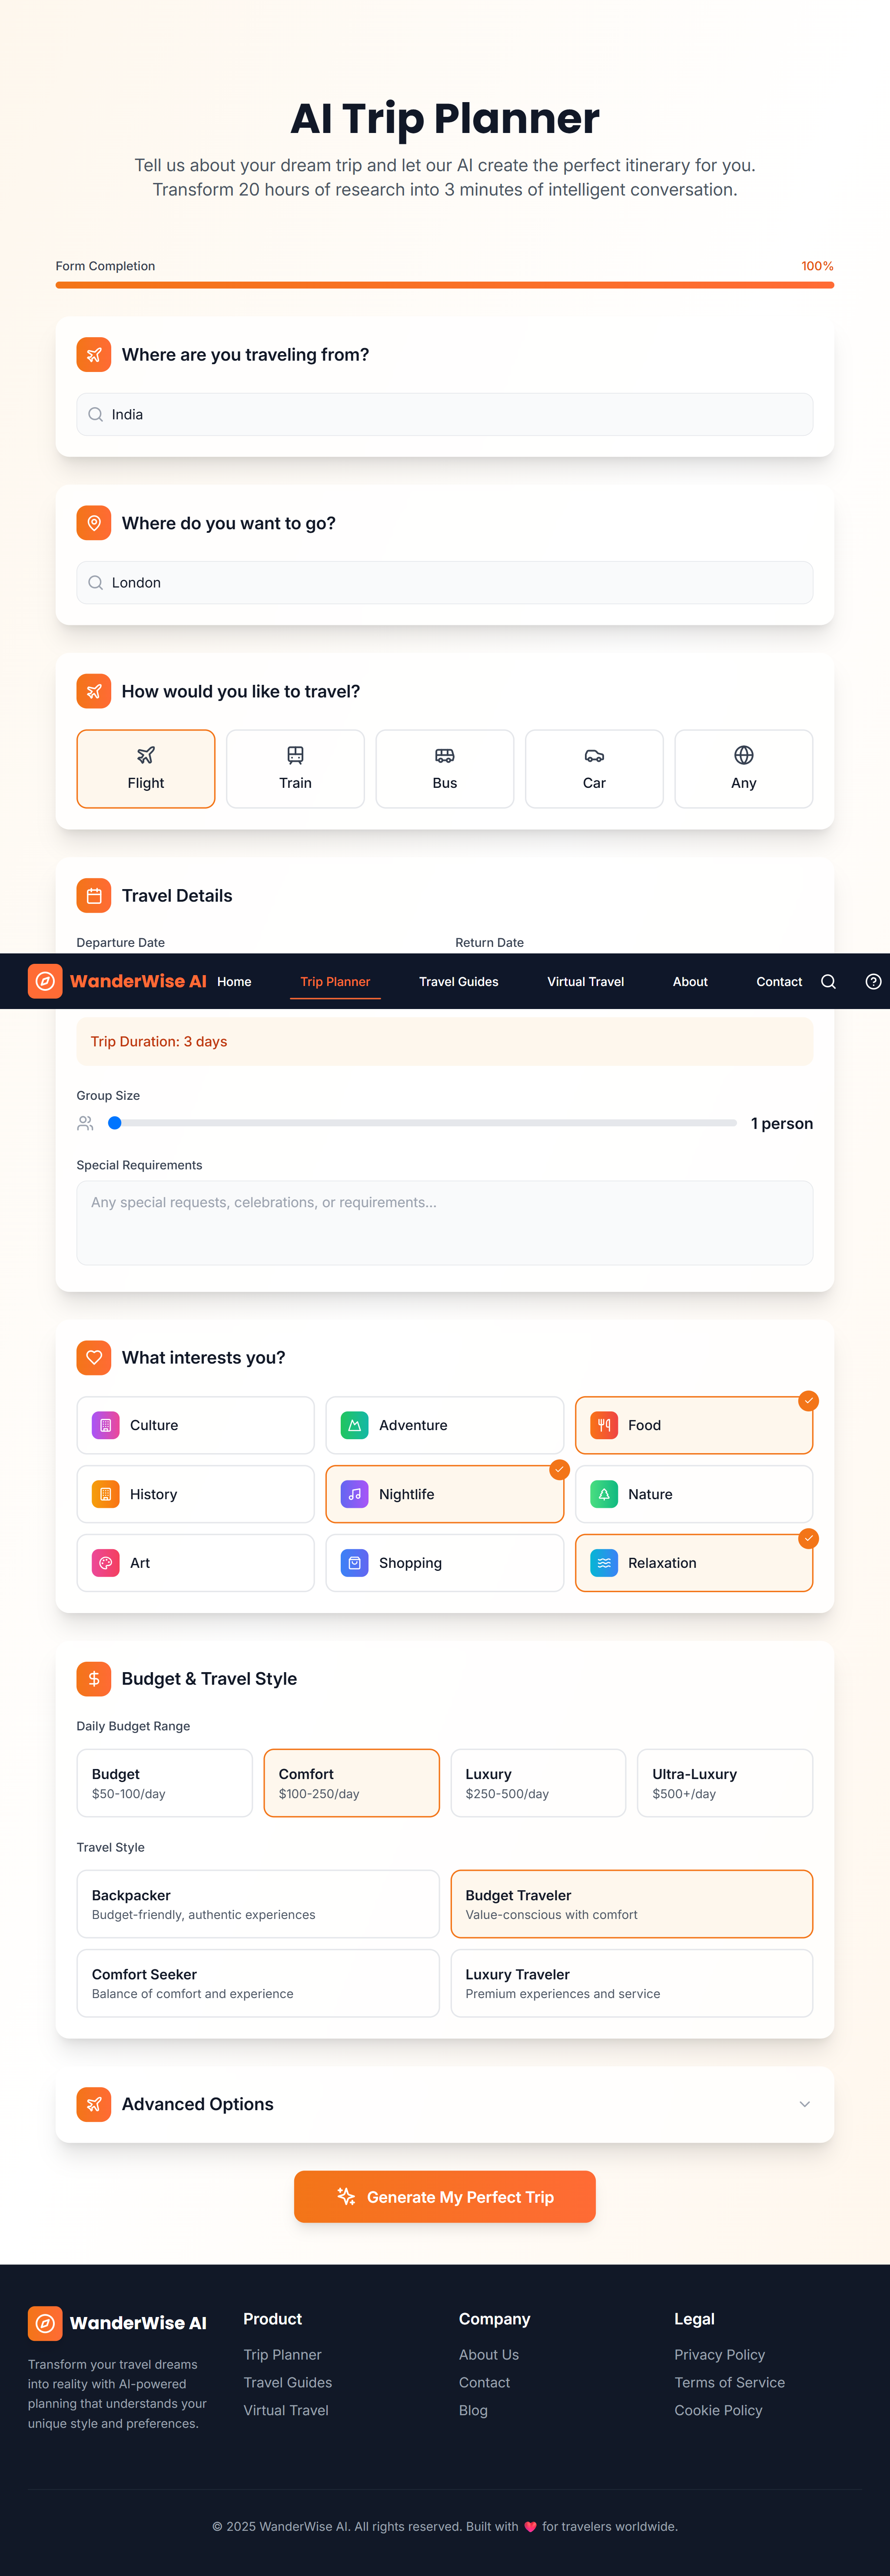Choose the Any globe travel option

(x=743, y=768)
